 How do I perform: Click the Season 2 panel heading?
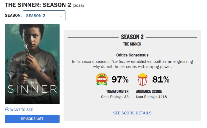[132, 37]
